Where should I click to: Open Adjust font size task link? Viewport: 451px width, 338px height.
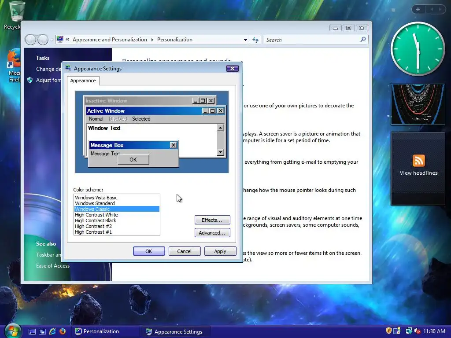48,80
